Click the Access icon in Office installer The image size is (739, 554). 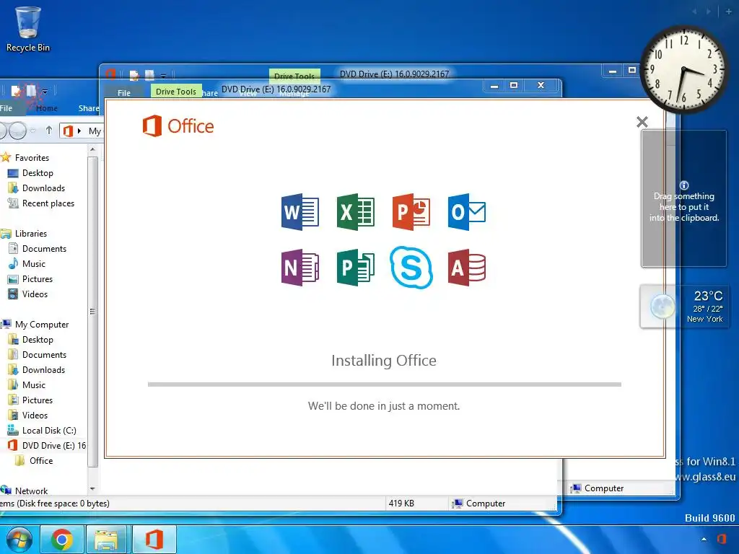(x=467, y=268)
